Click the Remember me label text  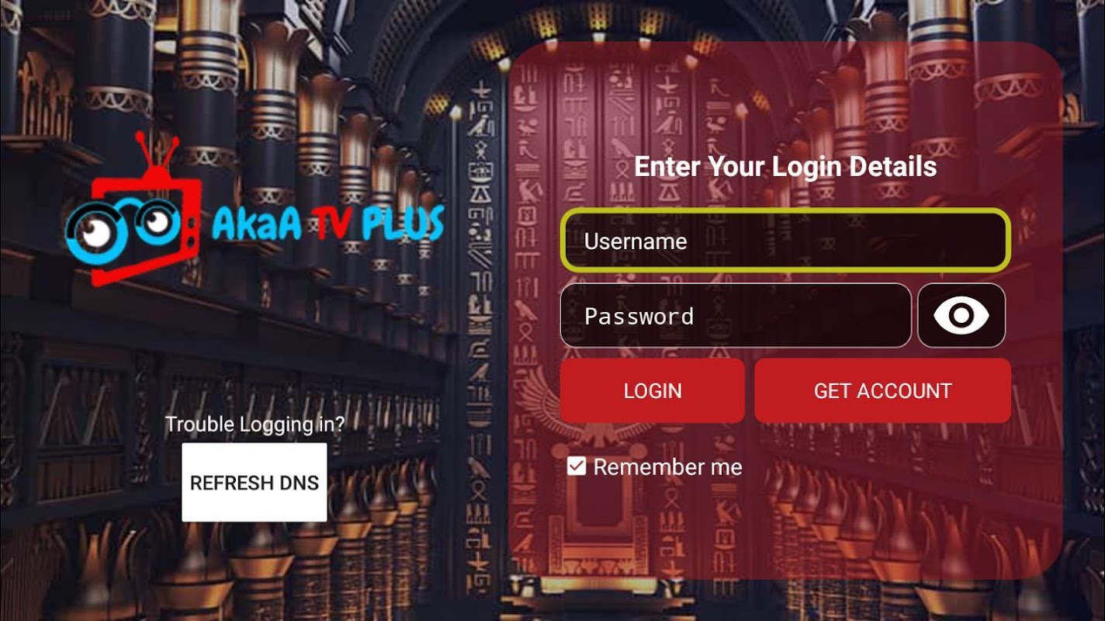tap(667, 467)
